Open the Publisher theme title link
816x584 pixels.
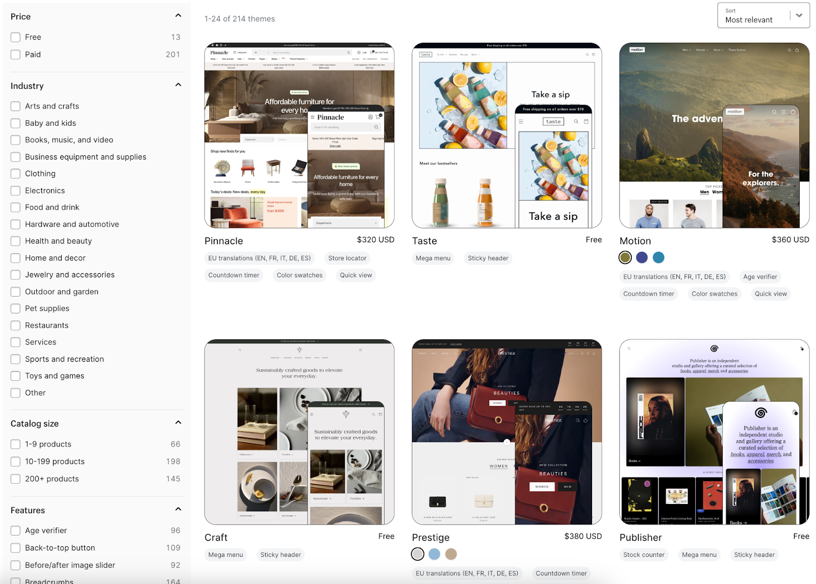click(641, 538)
